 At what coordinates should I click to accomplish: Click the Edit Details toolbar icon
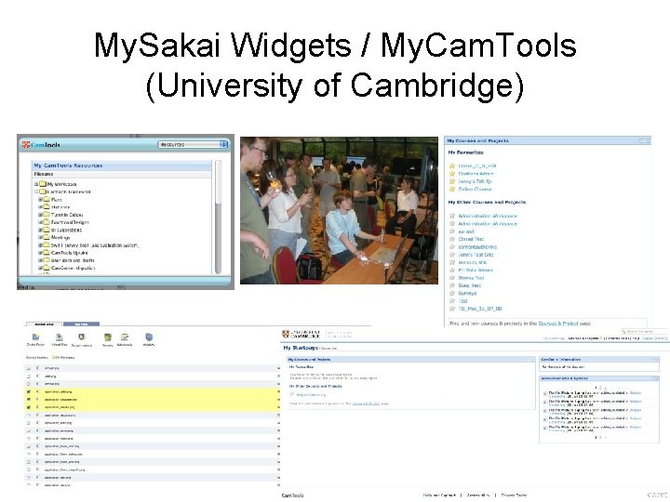(125, 339)
